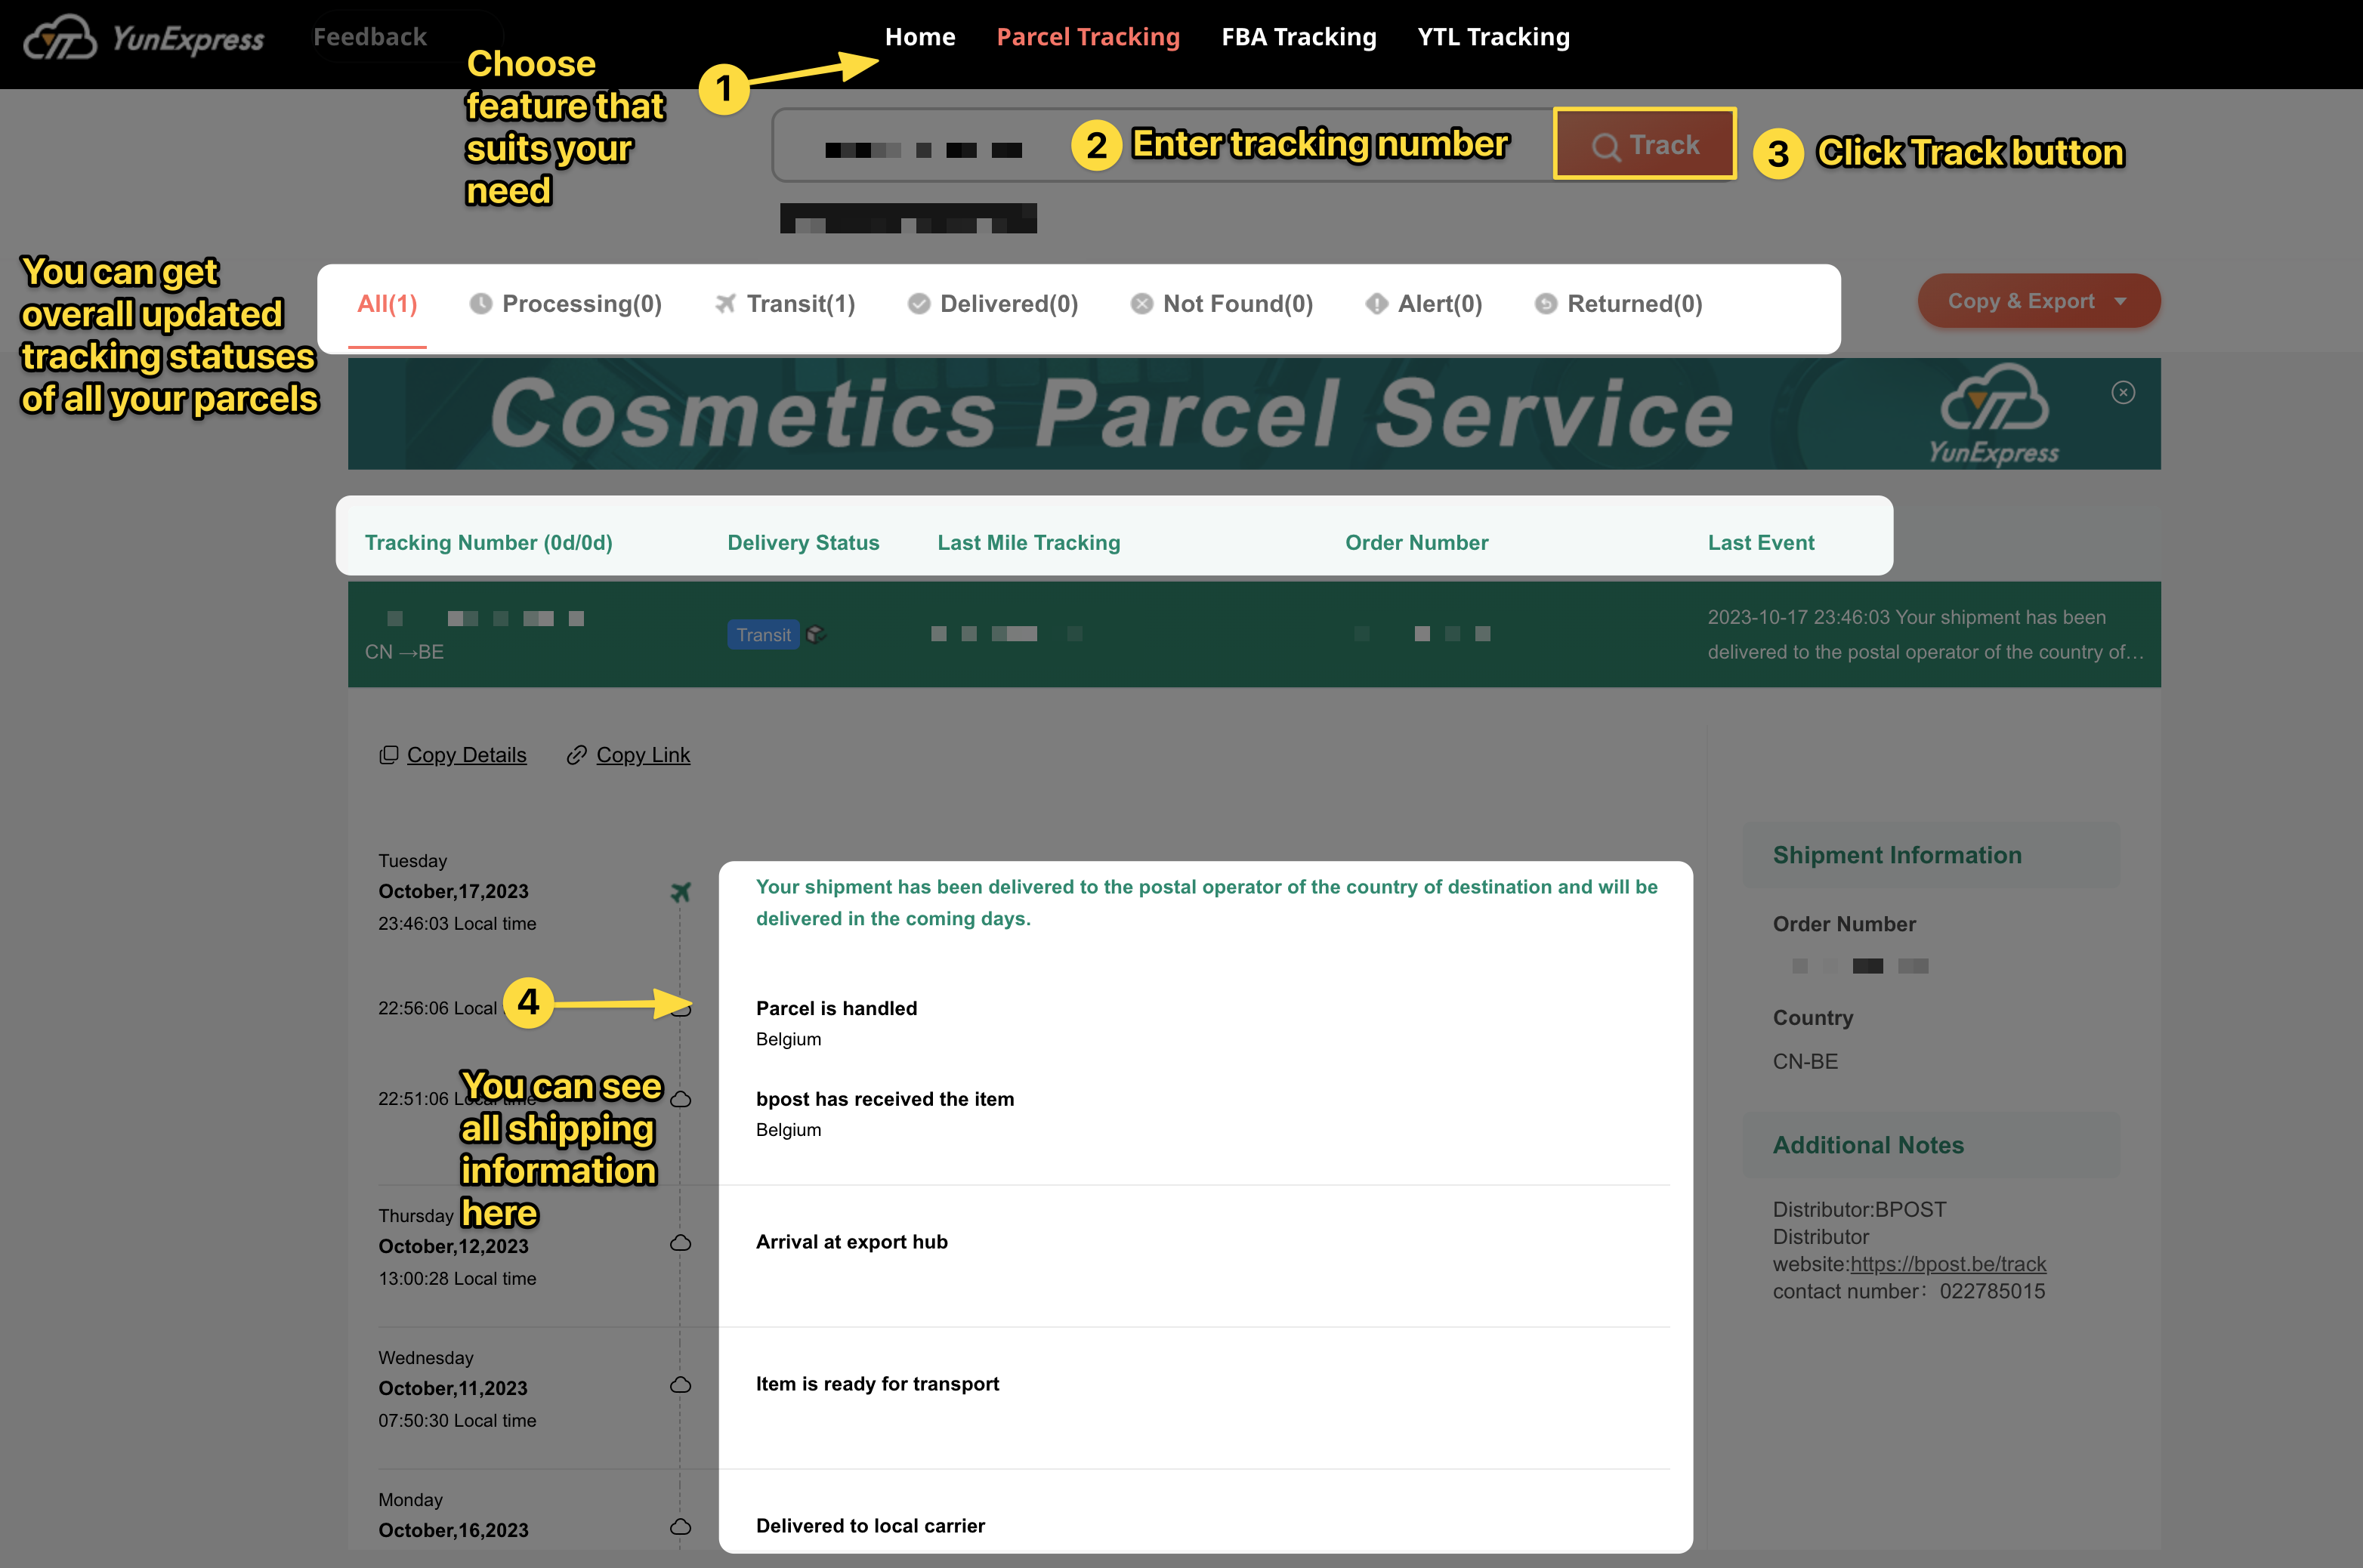The height and width of the screenshot is (1568, 2363).
Task: Open the Copy & Export dropdown
Action: (x=2038, y=301)
